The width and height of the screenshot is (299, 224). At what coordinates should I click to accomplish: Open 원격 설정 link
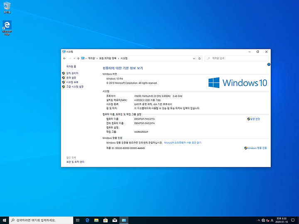(x=71, y=78)
